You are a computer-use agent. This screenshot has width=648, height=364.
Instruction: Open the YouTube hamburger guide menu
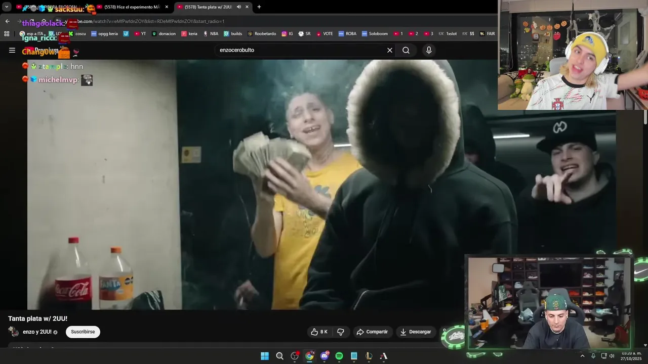point(12,50)
